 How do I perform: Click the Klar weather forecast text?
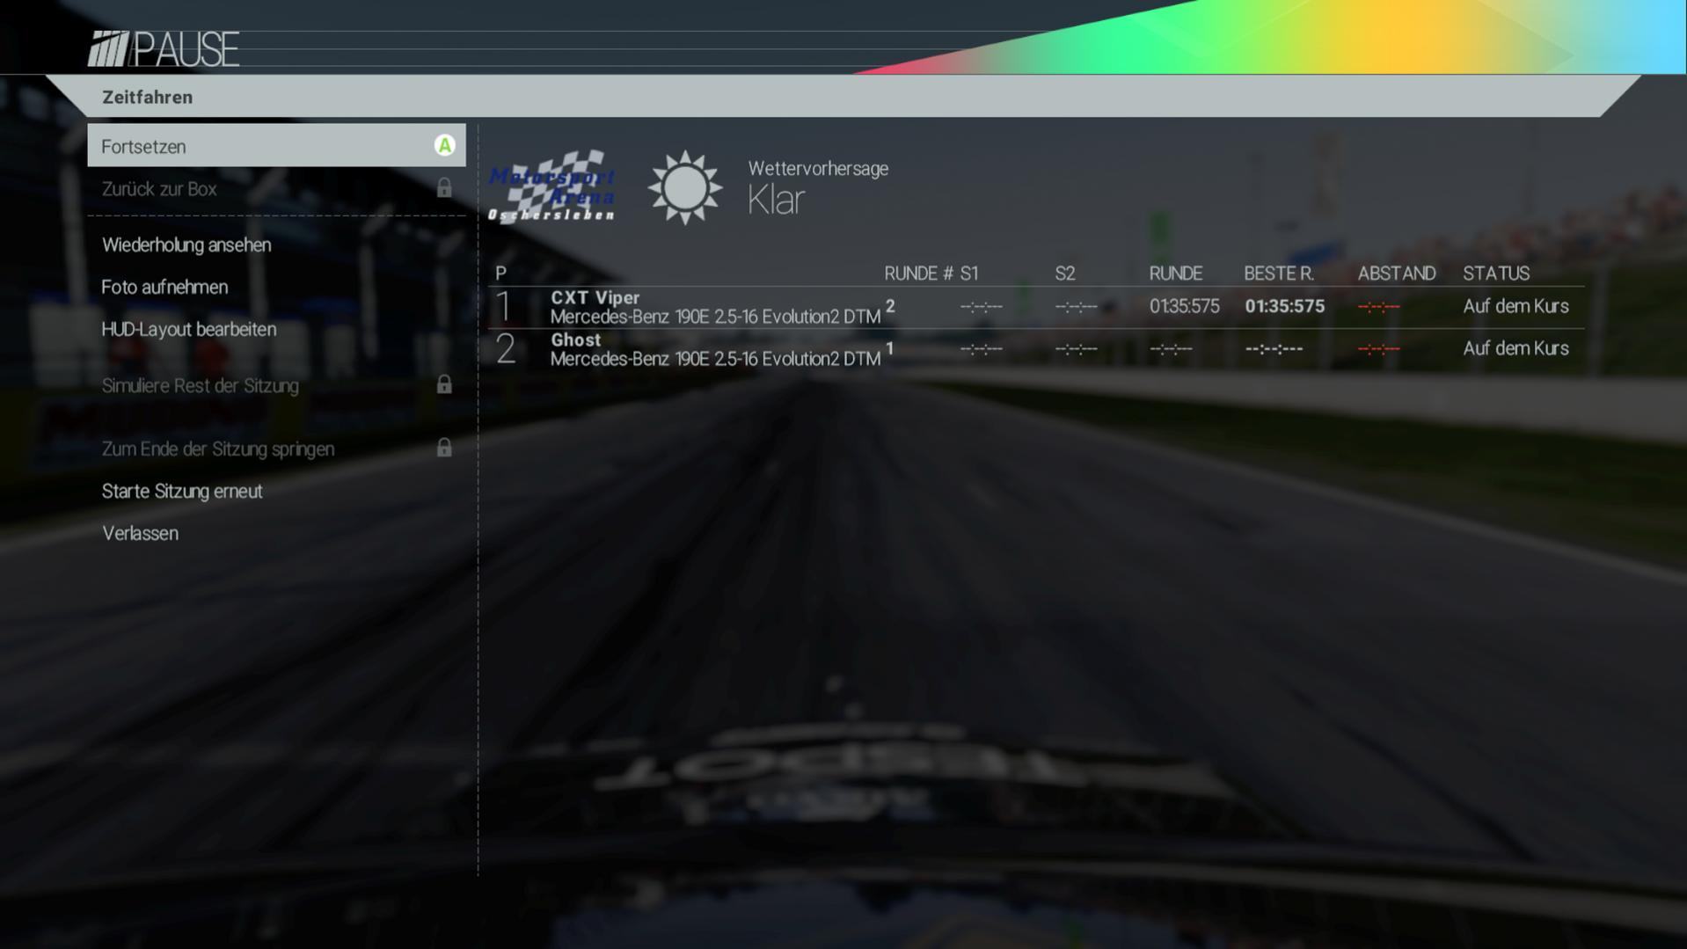(x=776, y=200)
